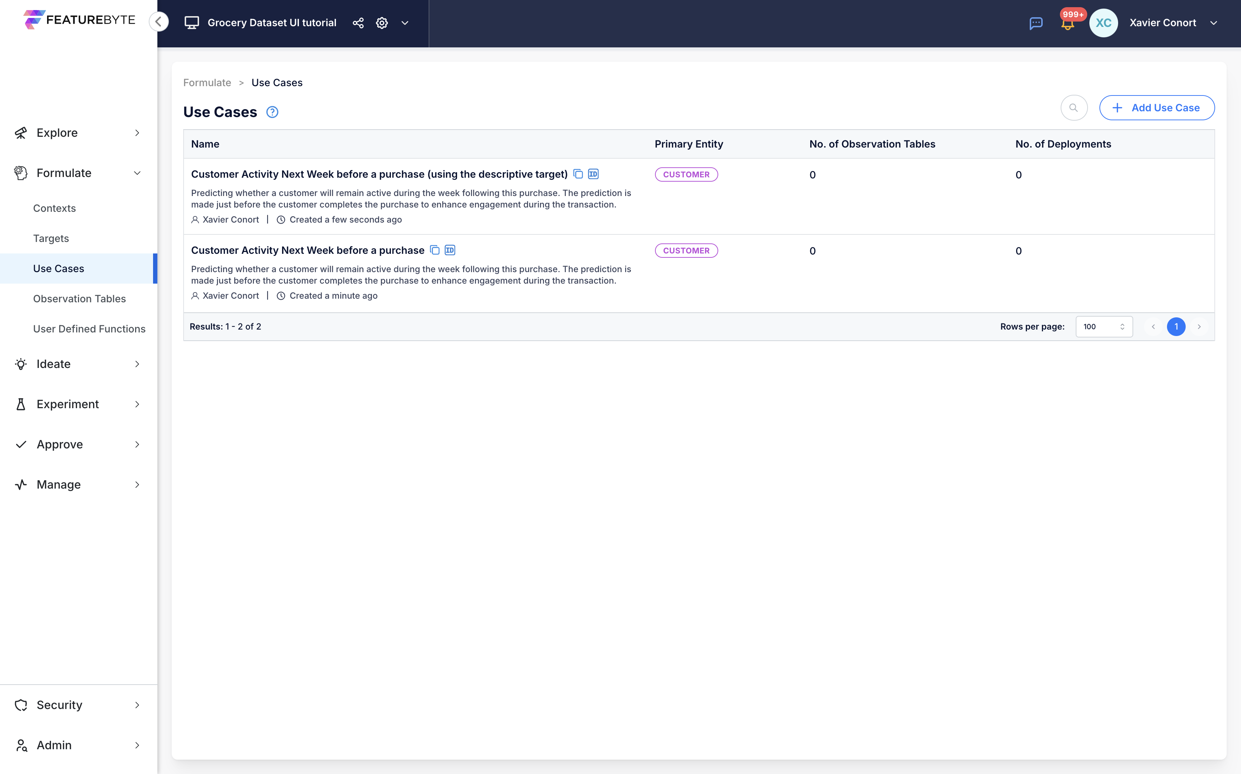Open Observation Tables in sidebar

(79, 298)
